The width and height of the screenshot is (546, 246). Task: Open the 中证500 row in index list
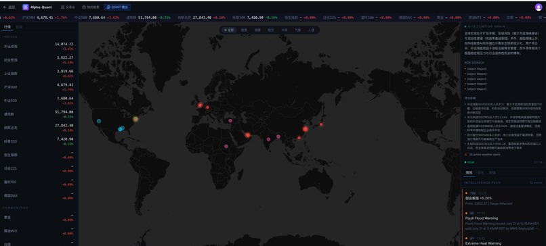point(39,101)
